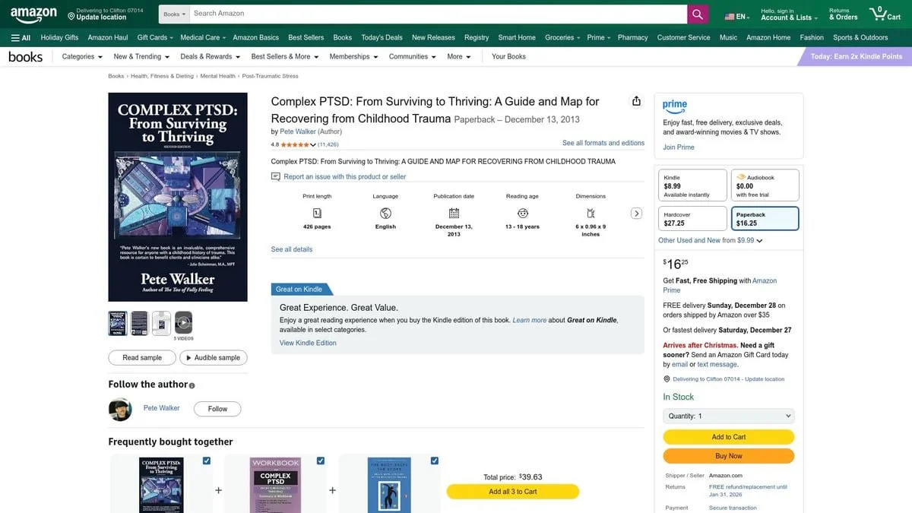Expand New & Trending menu
The image size is (912, 513).
click(x=141, y=56)
